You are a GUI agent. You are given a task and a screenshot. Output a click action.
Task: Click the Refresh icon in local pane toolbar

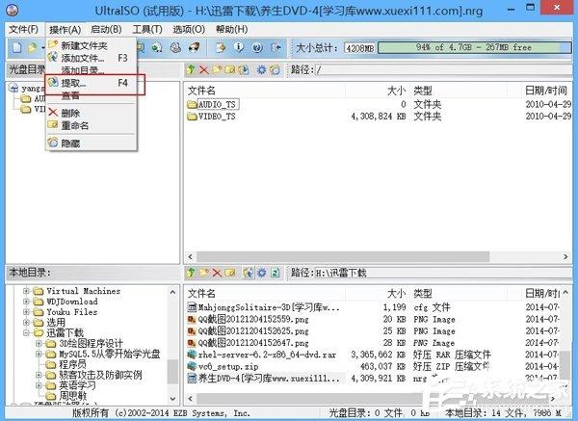[275, 273]
